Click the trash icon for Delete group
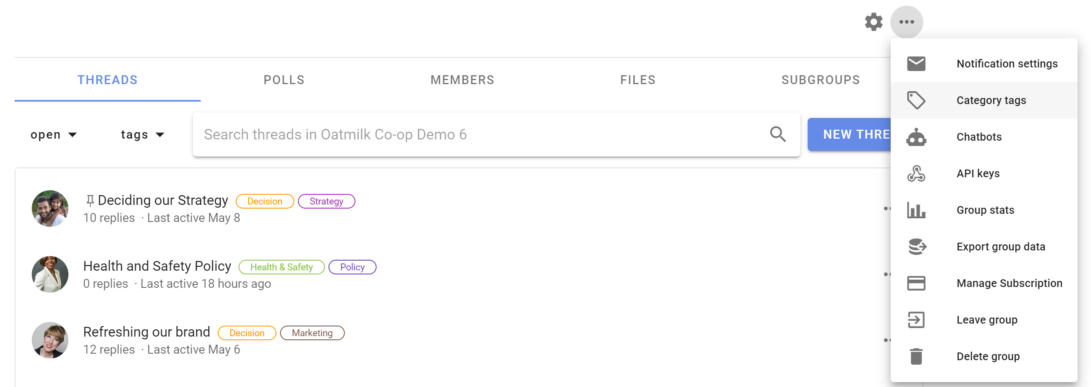Image resolution: width=1091 pixels, height=387 pixels. click(916, 356)
